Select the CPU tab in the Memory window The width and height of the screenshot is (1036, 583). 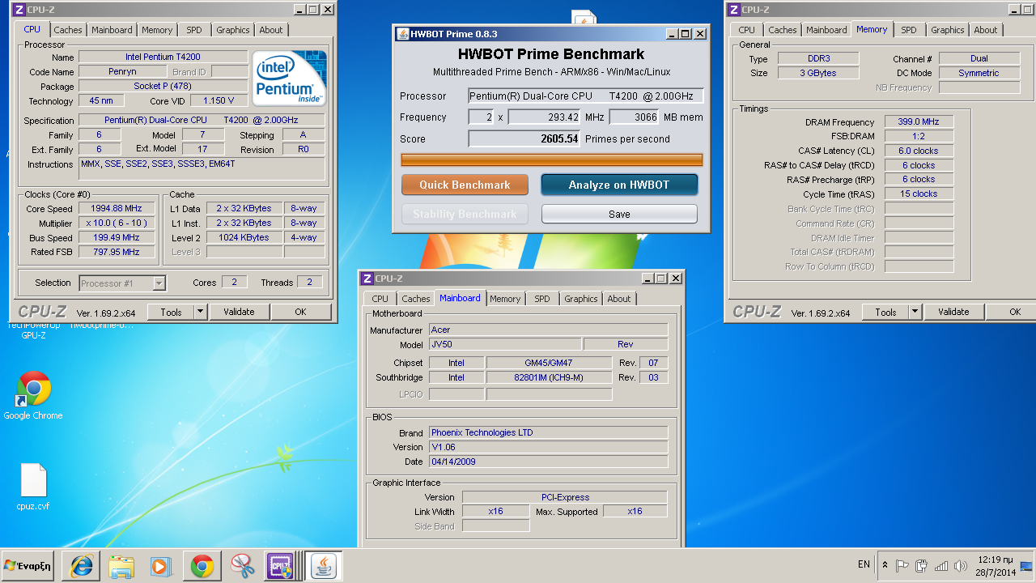click(x=746, y=30)
